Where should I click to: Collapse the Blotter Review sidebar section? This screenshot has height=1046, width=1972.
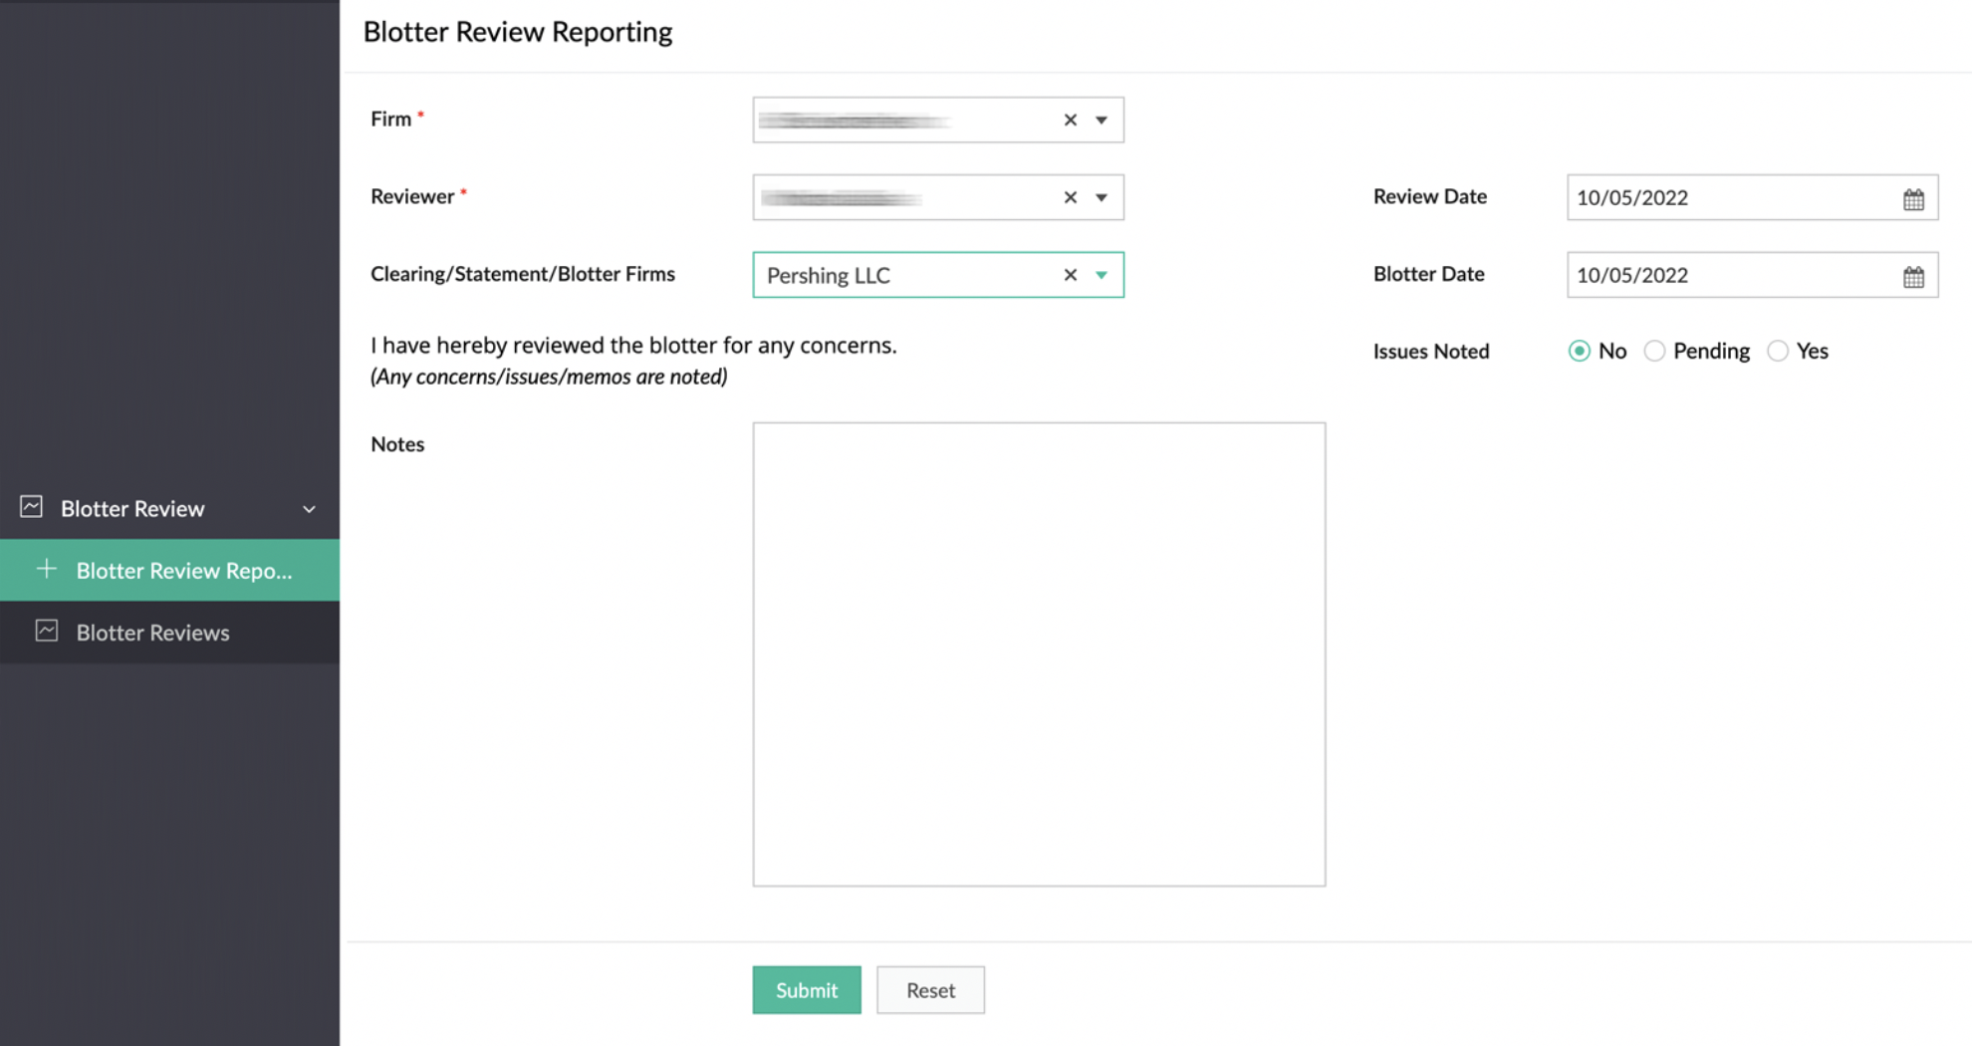click(x=309, y=509)
